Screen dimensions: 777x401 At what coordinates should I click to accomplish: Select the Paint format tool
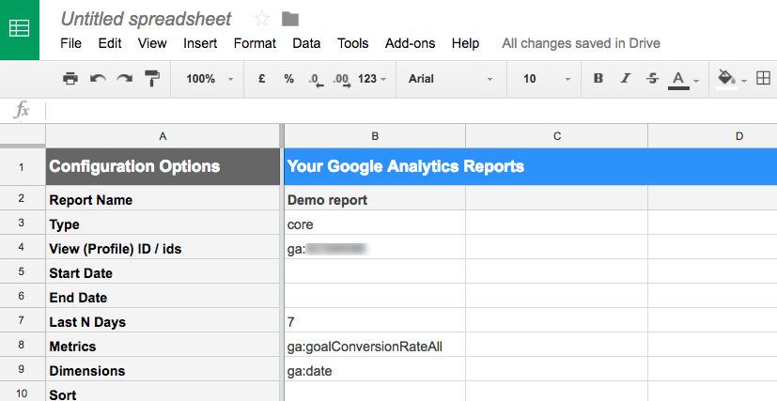pos(151,79)
